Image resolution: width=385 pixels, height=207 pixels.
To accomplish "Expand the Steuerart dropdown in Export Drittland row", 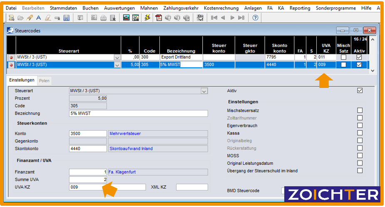I will (x=117, y=57).
